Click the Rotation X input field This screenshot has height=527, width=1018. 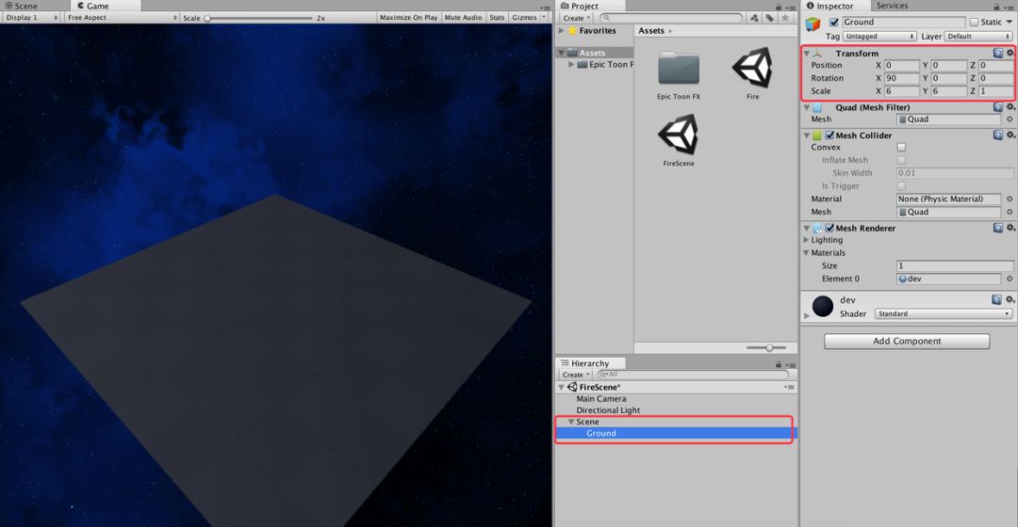pos(902,78)
